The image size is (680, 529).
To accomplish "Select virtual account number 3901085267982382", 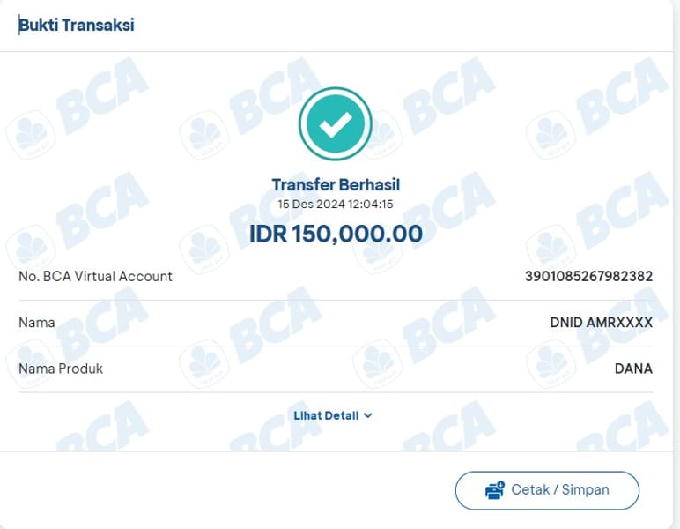I will [x=588, y=276].
